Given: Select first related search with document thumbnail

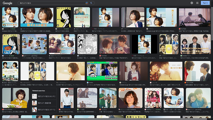Looking at the screenshot, I should coord(44,96).
